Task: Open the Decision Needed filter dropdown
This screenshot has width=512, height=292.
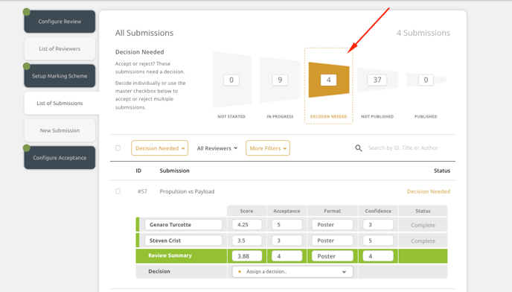Action: [160, 148]
